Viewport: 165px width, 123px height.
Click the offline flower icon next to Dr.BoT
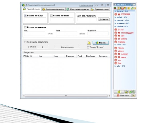(116, 29)
